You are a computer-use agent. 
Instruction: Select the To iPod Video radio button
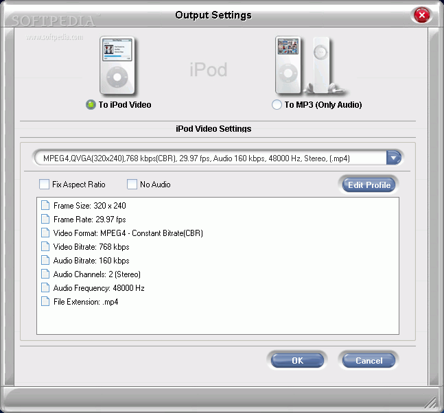[91, 105]
